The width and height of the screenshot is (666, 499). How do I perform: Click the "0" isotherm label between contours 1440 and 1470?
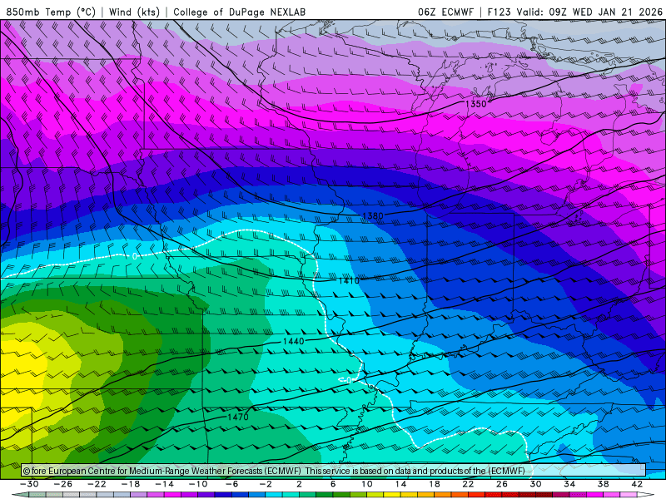348,381
